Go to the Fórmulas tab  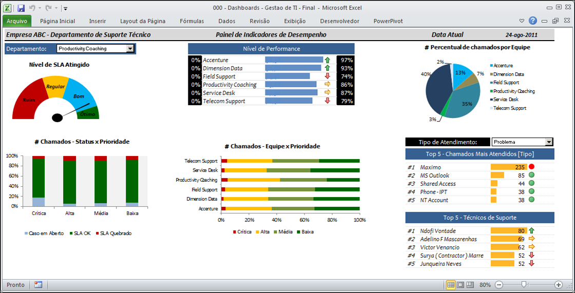[192, 21]
